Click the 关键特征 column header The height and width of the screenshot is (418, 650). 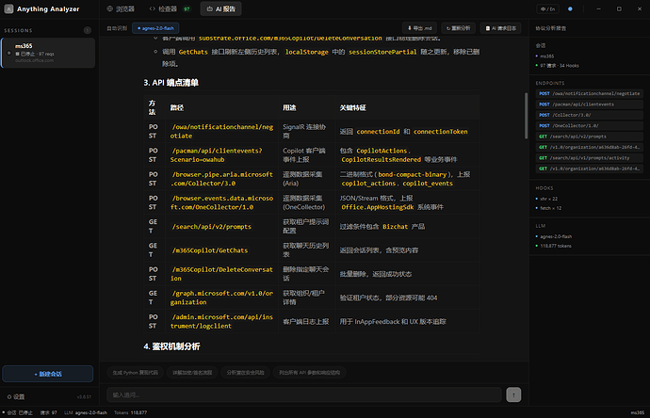[352, 107]
